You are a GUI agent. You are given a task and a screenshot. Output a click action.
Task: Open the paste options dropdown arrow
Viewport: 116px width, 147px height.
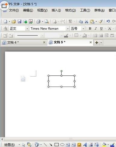(x=96, y=21)
